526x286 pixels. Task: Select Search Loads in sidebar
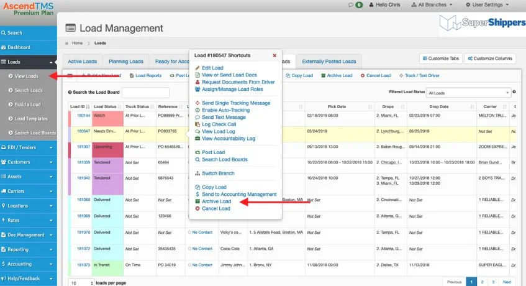tap(29, 90)
